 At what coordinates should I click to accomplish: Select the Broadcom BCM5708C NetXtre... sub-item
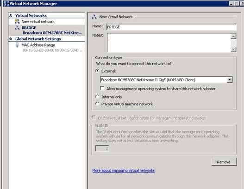pos(52,33)
